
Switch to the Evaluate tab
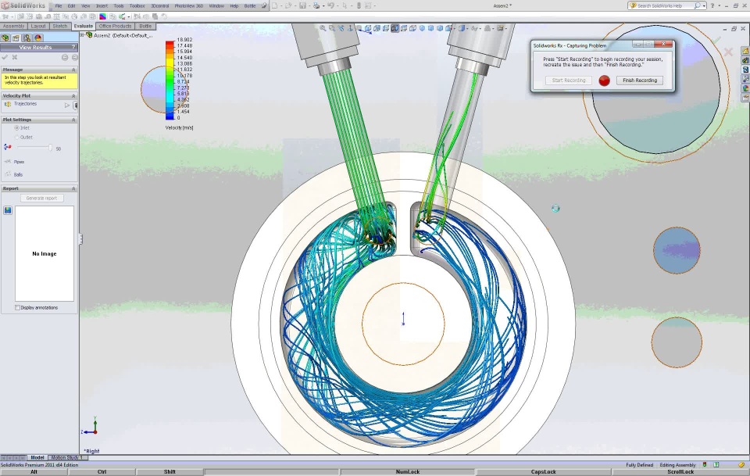click(84, 27)
